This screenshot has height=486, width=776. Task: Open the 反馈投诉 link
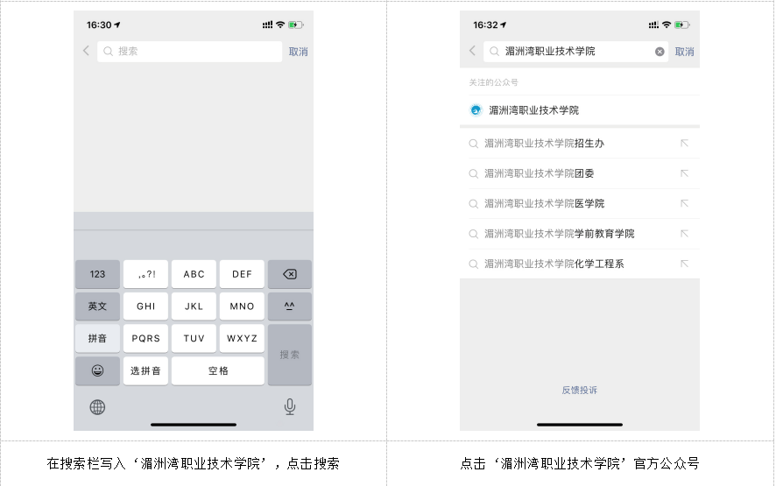[x=580, y=390]
